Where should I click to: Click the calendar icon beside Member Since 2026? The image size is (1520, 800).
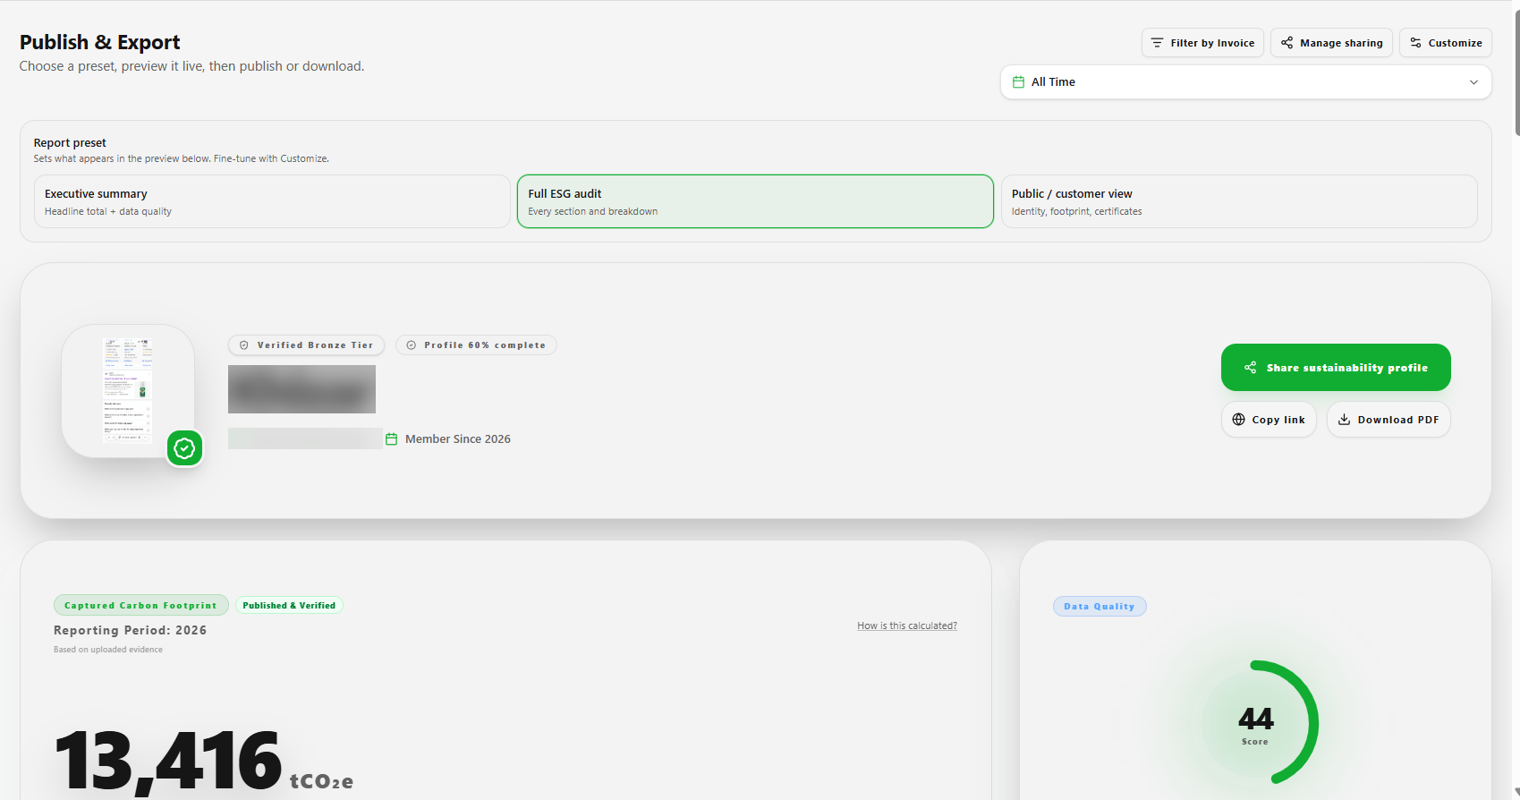click(391, 439)
